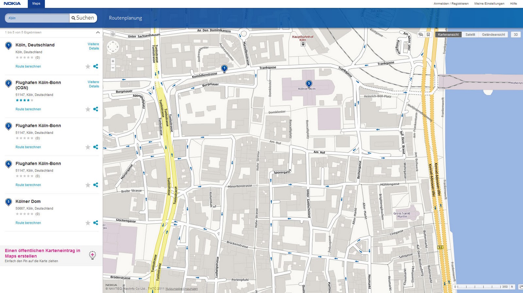
Task: Open the Hilfe link
Action: [514, 4]
